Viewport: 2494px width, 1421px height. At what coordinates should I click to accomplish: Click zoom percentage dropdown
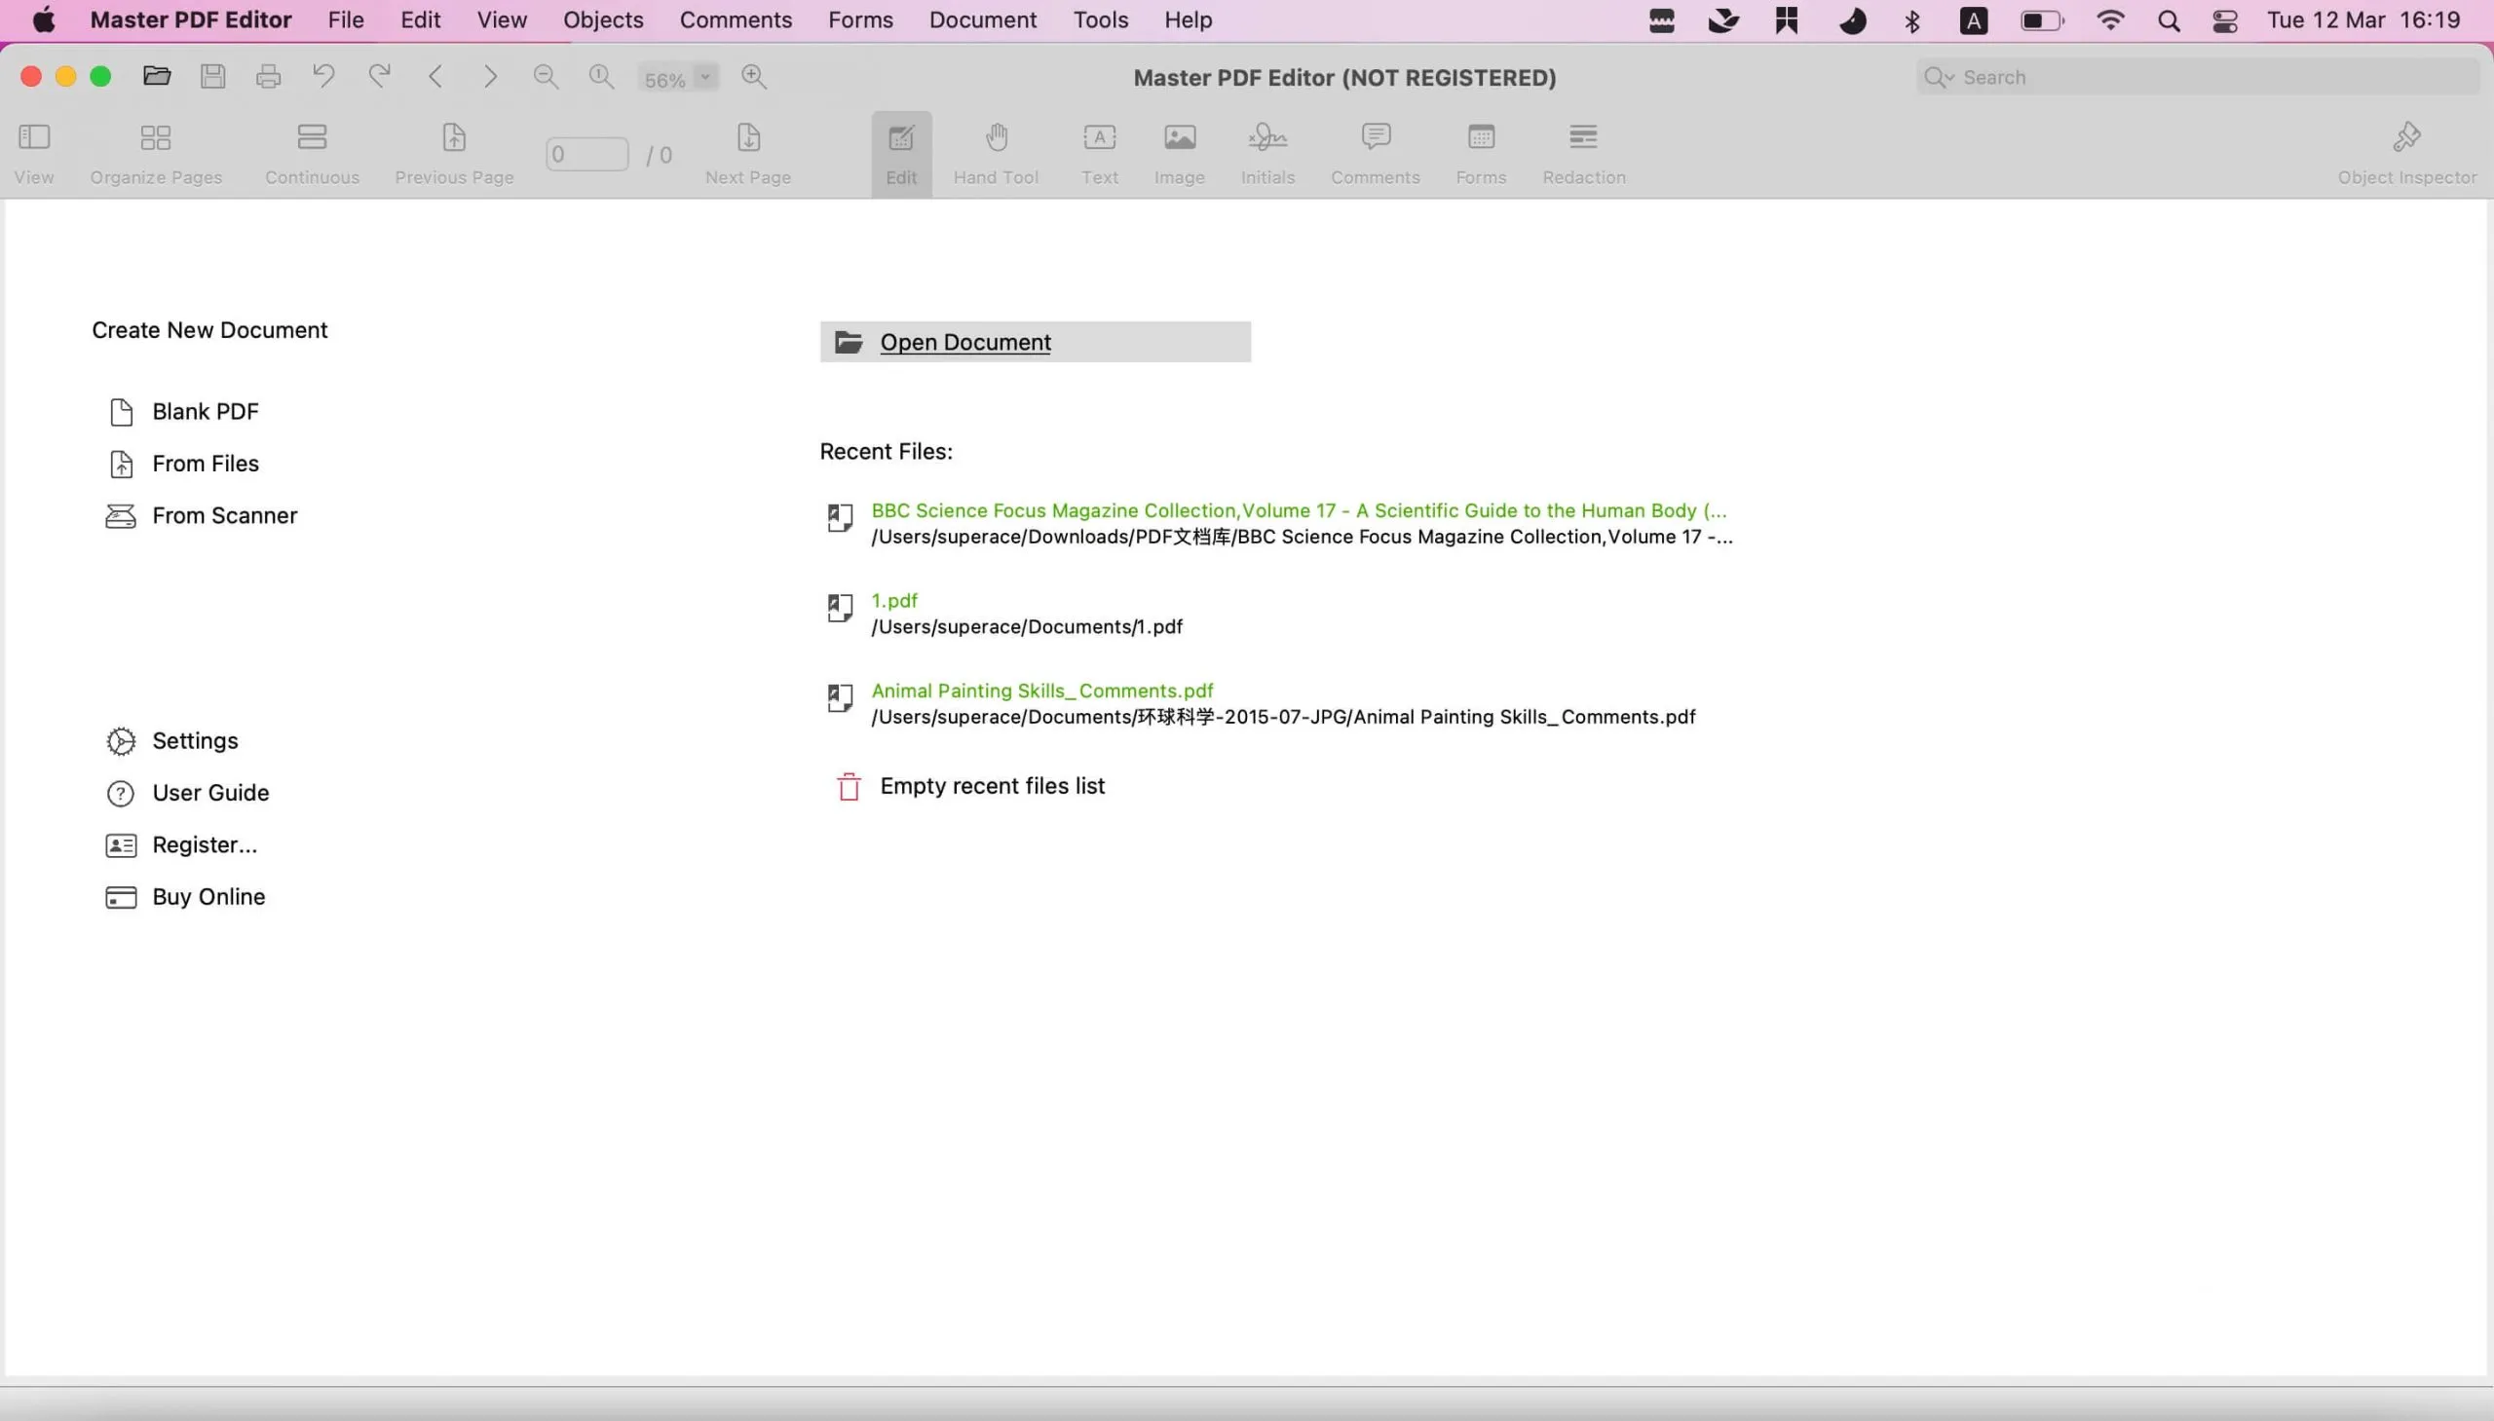tap(677, 77)
